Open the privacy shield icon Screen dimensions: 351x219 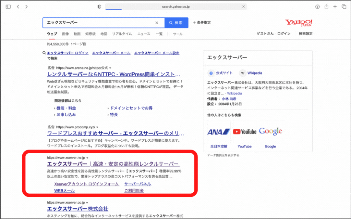99,7
